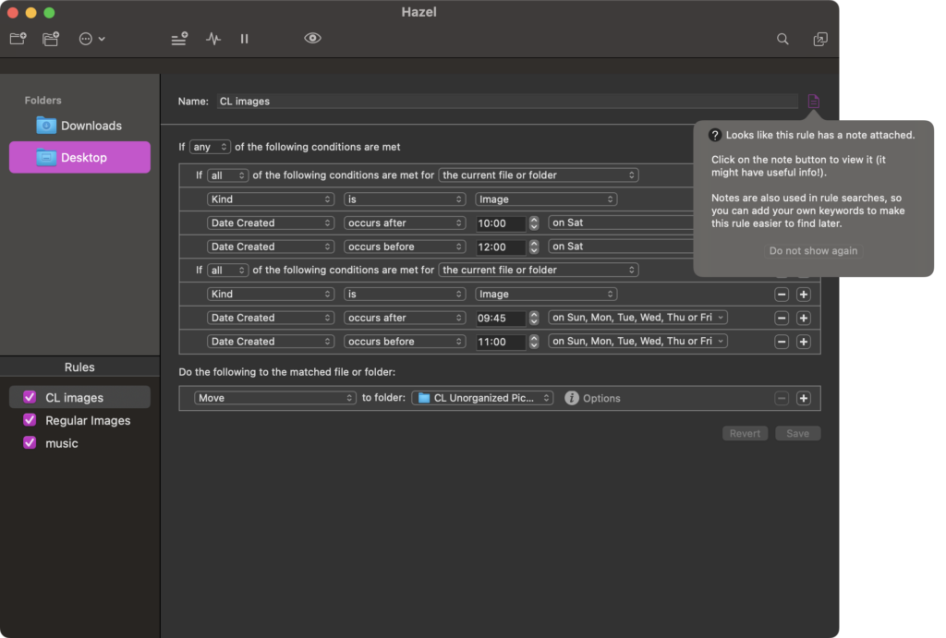
Task: Toggle the Regular Images rule checkbox
Action: pyautogui.click(x=30, y=420)
